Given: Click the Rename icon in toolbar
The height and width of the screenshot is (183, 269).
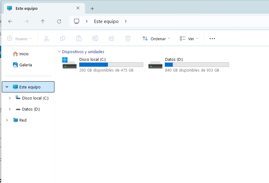Looking at the screenshot, I should pyautogui.click(x=95, y=38).
